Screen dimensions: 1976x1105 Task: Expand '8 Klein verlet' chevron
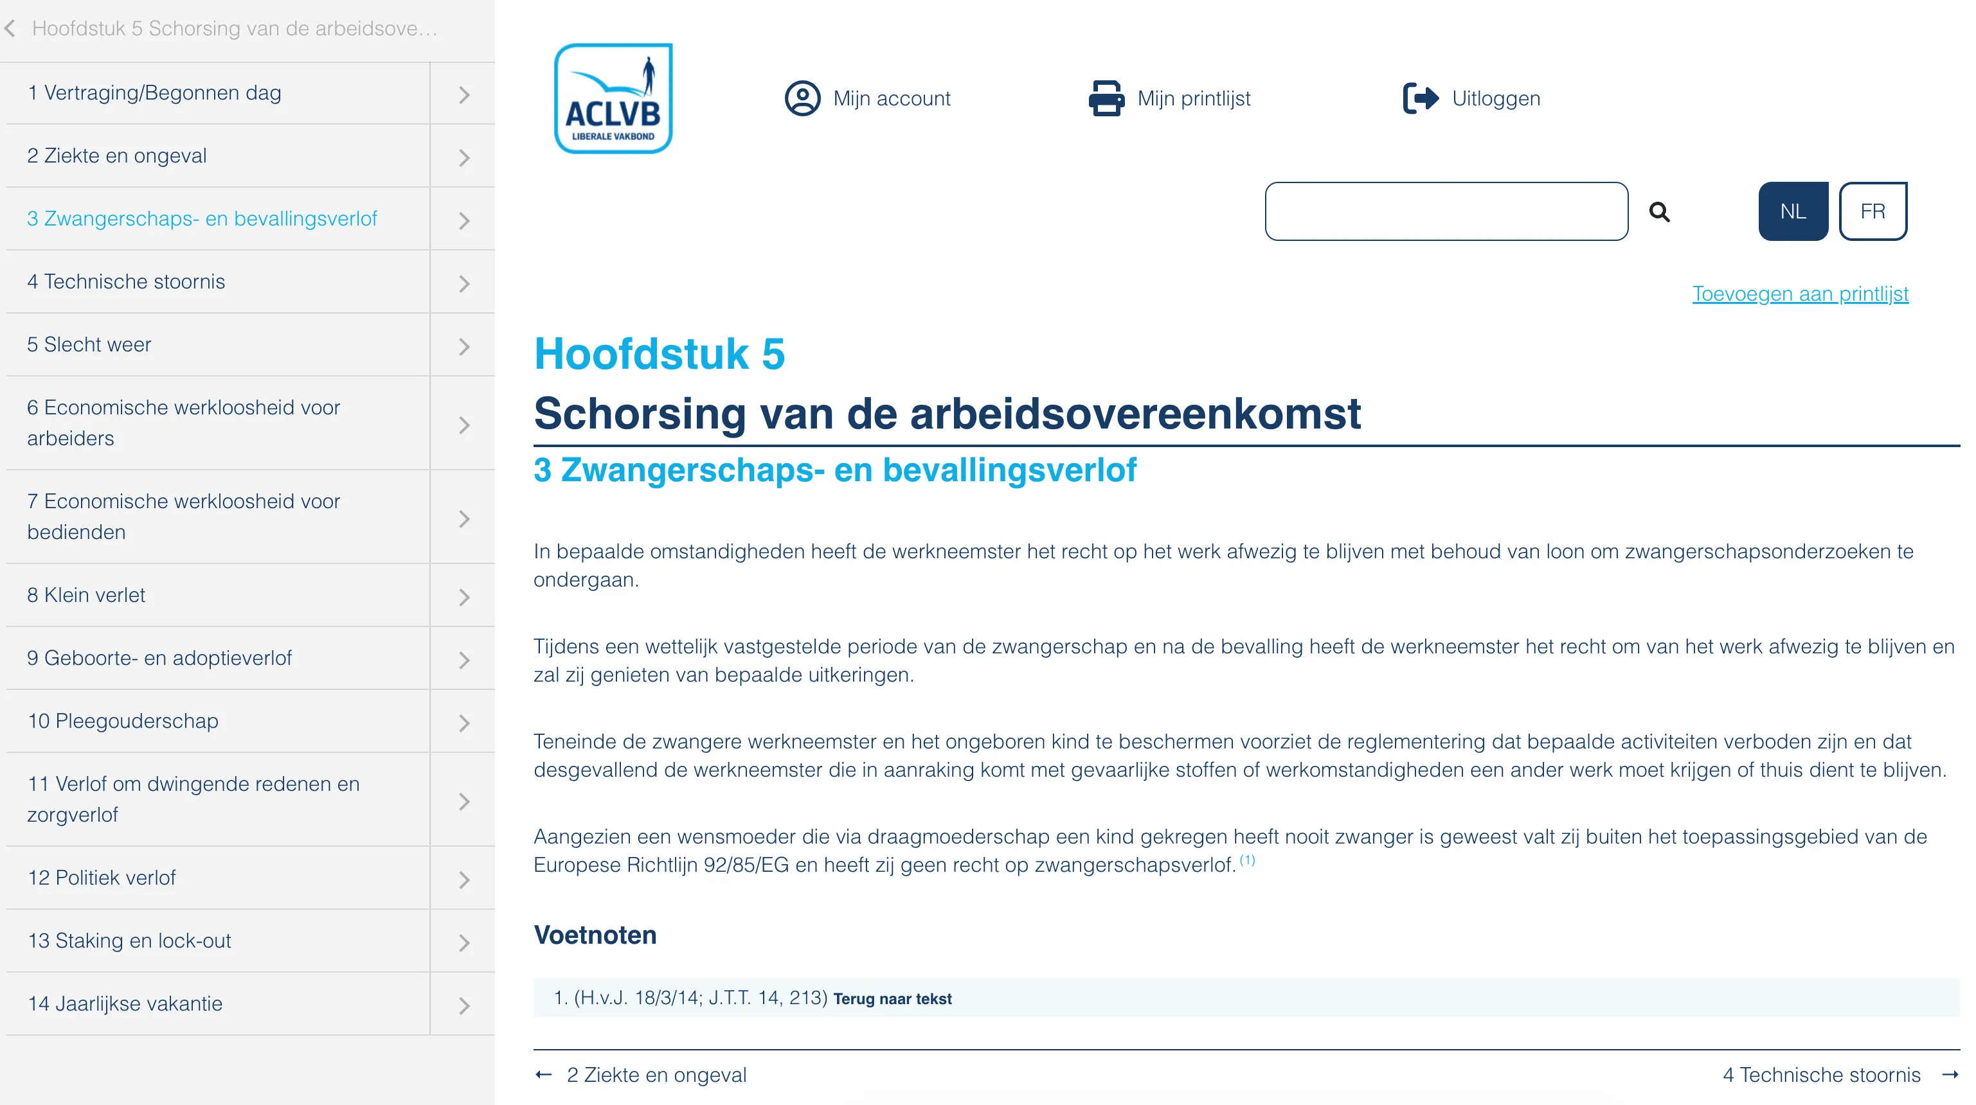(x=463, y=597)
